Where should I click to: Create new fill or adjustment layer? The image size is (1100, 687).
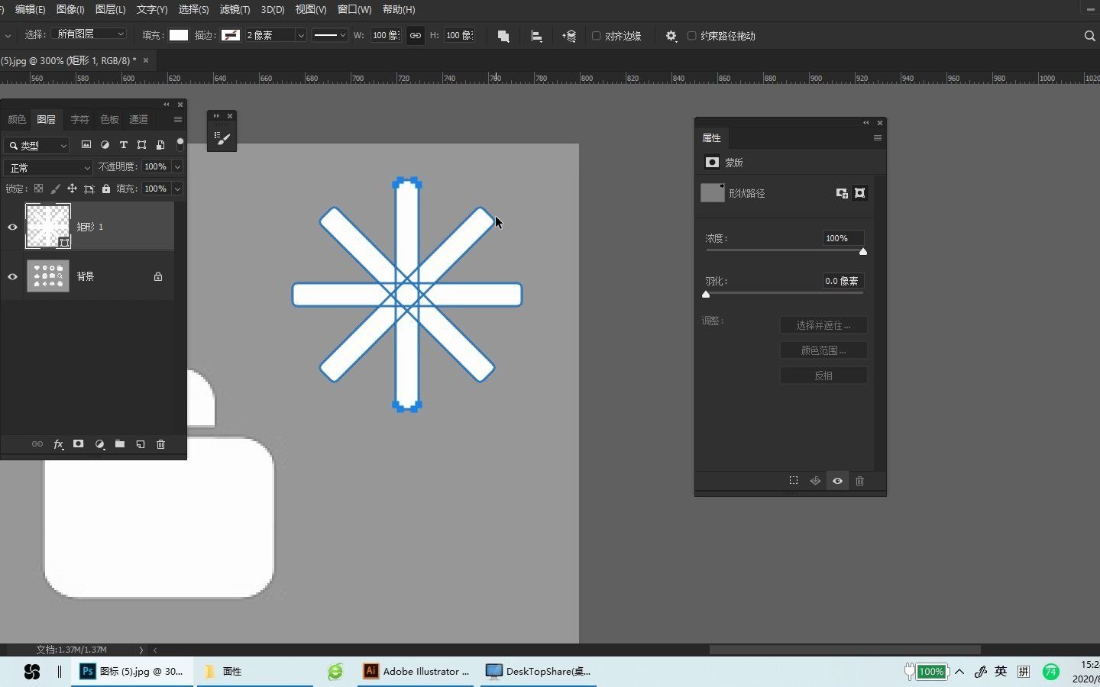(x=99, y=444)
